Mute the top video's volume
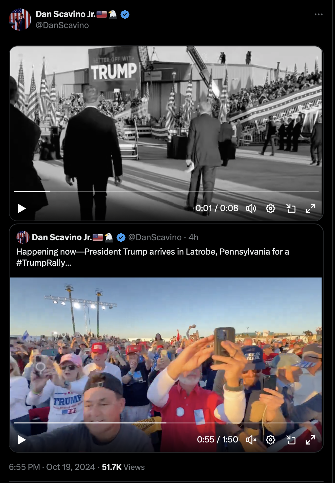335x483 pixels. [x=251, y=208]
